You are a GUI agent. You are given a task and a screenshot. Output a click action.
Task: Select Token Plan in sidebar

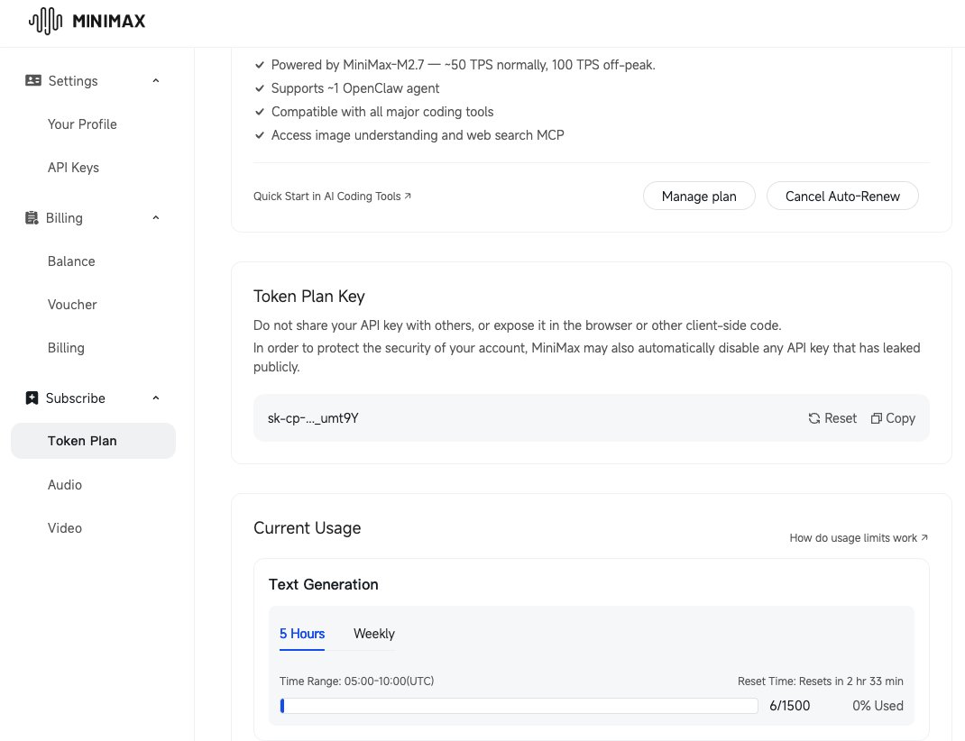pyautogui.click(x=94, y=441)
